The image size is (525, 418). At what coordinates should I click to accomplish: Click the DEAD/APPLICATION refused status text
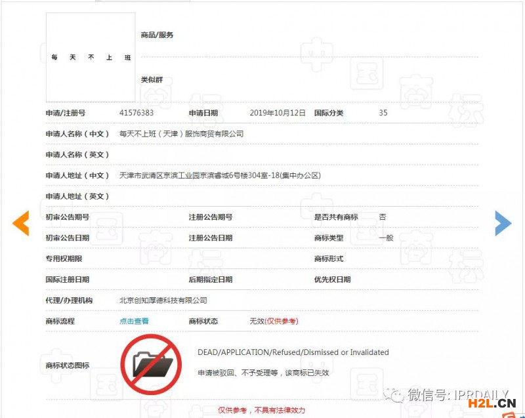[293, 352]
